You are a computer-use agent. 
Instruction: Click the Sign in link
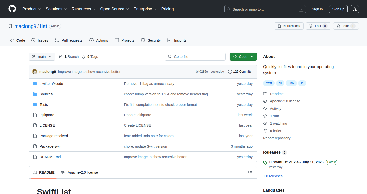click(317, 9)
